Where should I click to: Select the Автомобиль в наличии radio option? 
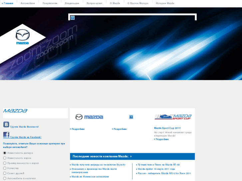(5, 178)
